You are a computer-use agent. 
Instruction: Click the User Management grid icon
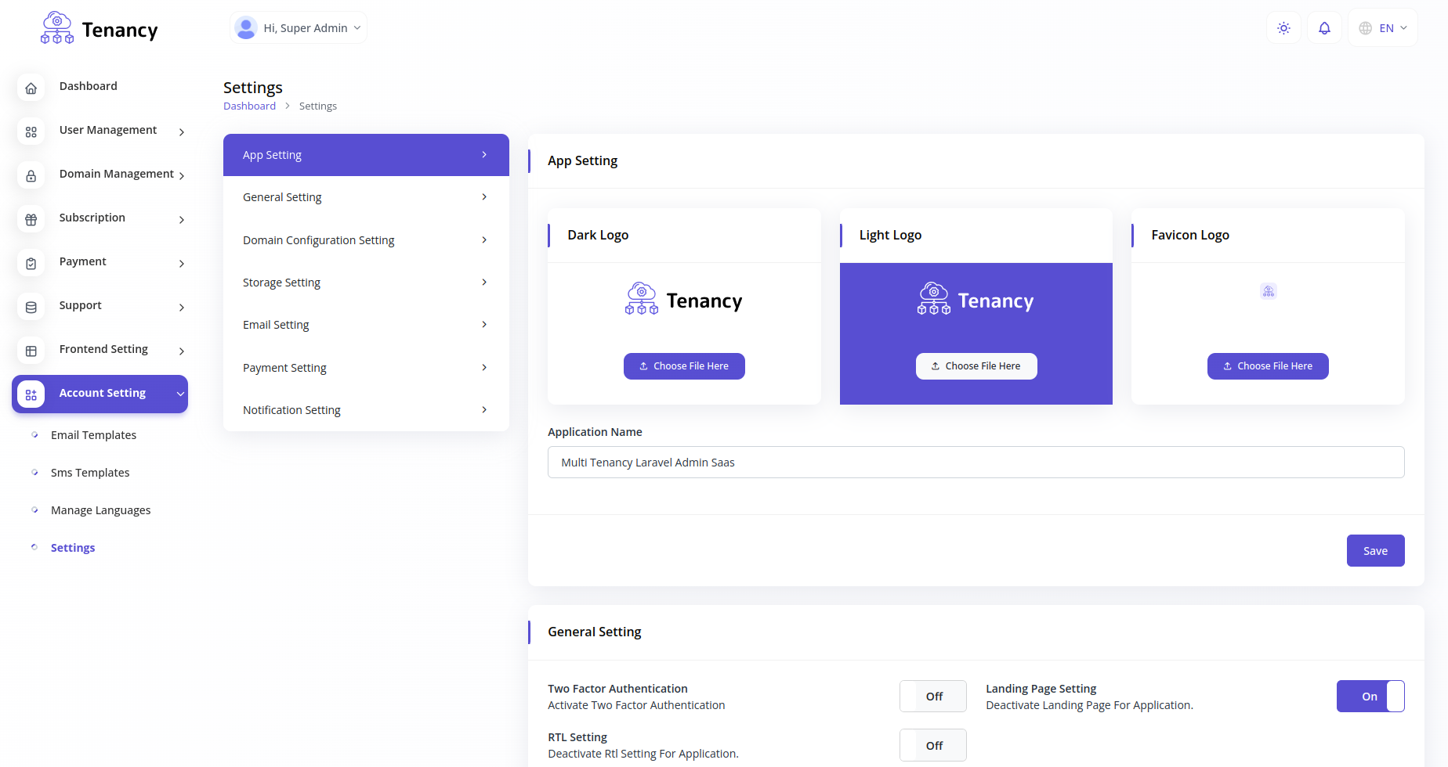(x=31, y=132)
